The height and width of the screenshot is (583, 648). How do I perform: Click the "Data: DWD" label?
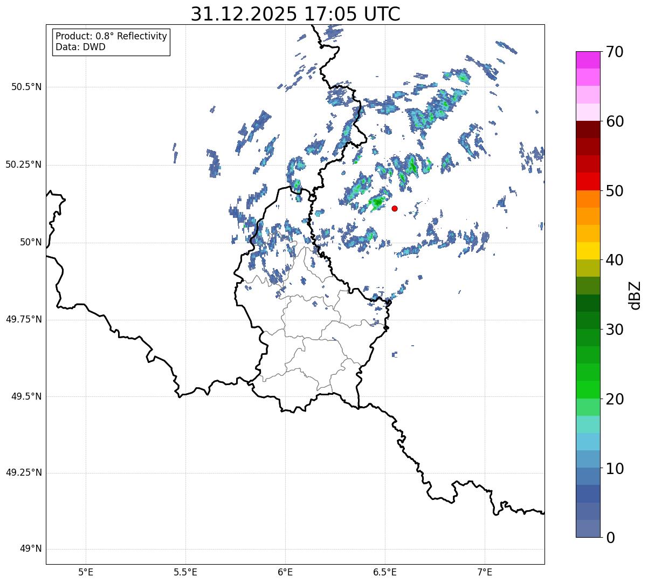click(x=80, y=47)
